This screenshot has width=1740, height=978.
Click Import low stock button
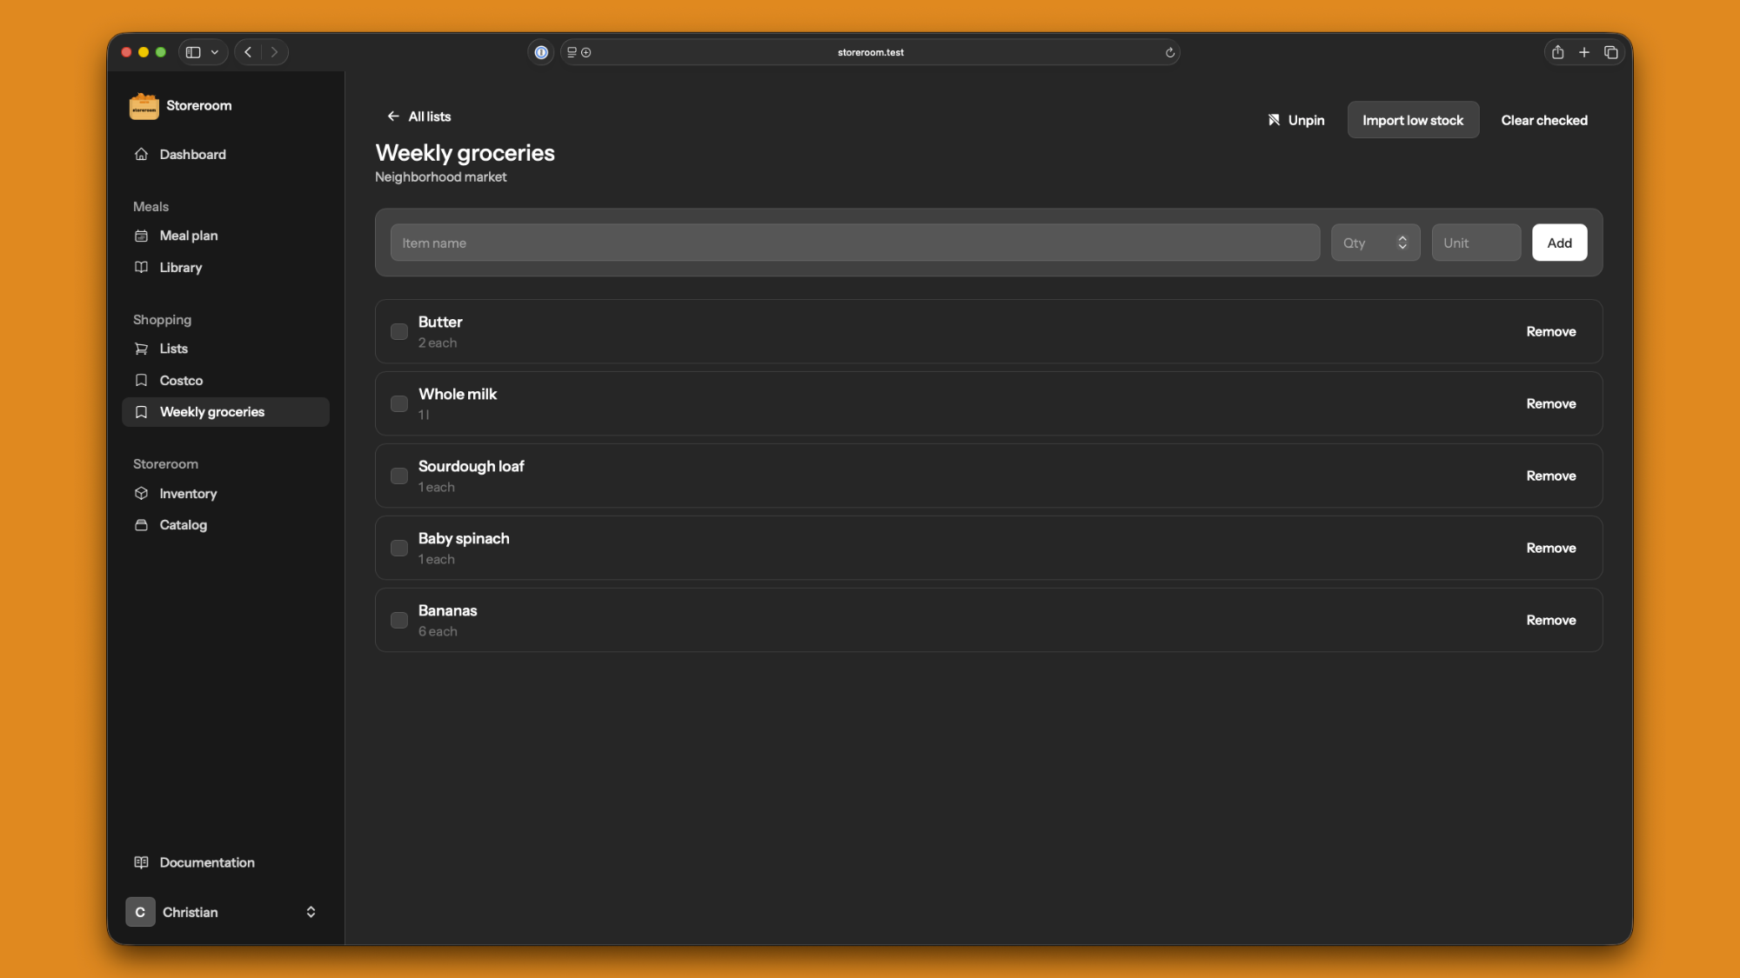[1413, 120]
